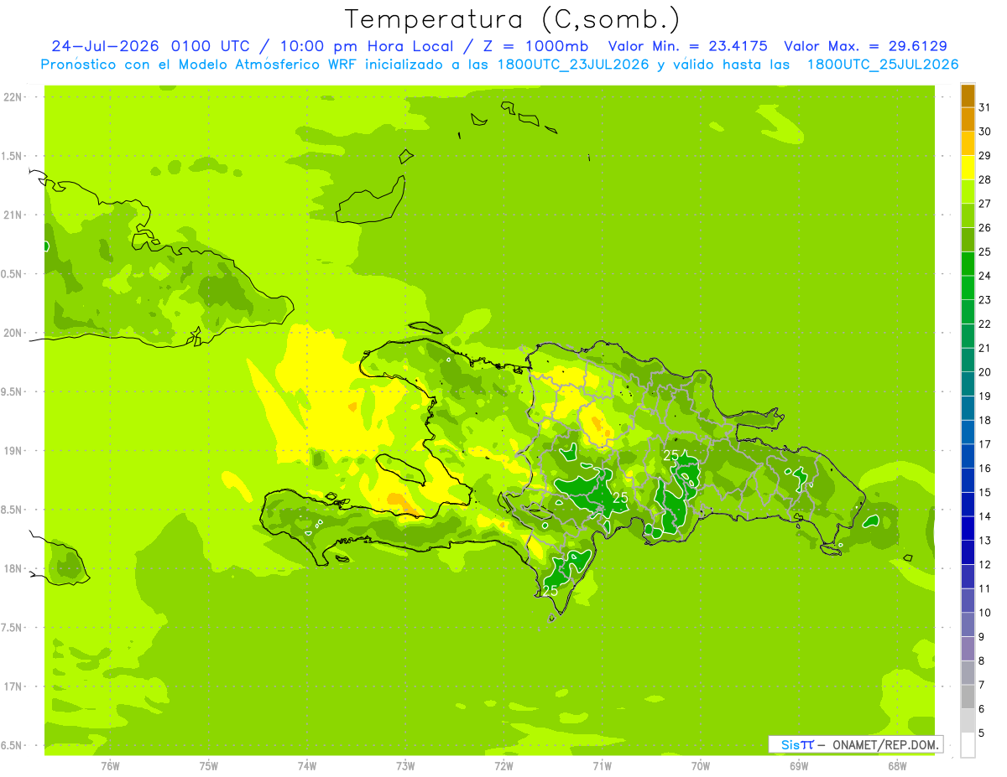
Task: Pick the orange swatch between legend values 29 and 30
Action: (968, 144)
